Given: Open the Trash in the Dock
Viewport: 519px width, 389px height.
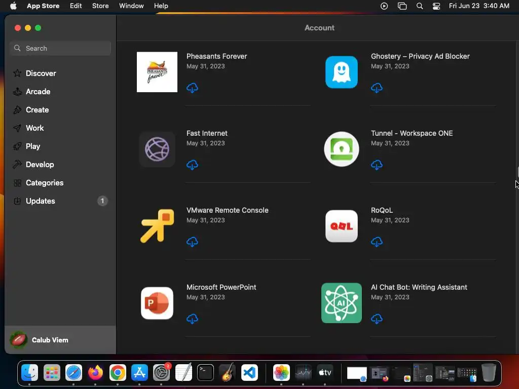Looking at the screenshot, I should (x=489, y=373).
